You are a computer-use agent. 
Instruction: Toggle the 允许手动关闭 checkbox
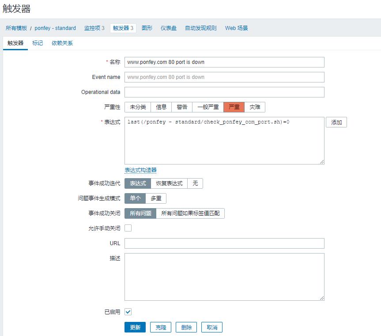pyautogui.click(x=128, y=228)
